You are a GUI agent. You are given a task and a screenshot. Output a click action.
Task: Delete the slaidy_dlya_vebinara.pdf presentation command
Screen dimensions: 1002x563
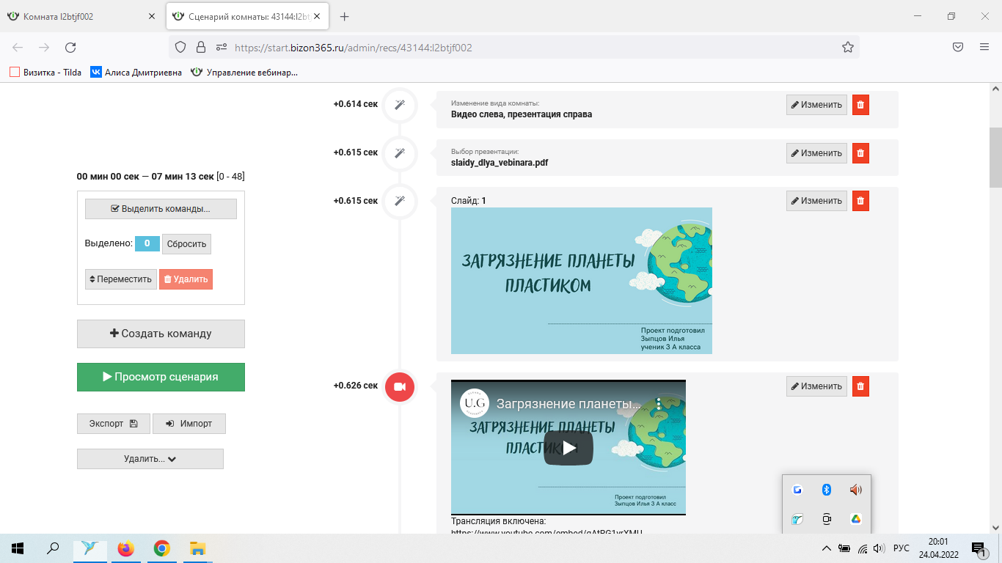click(860, 153)
